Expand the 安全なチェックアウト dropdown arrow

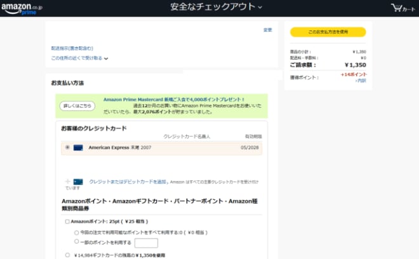[x=260, y=8]
